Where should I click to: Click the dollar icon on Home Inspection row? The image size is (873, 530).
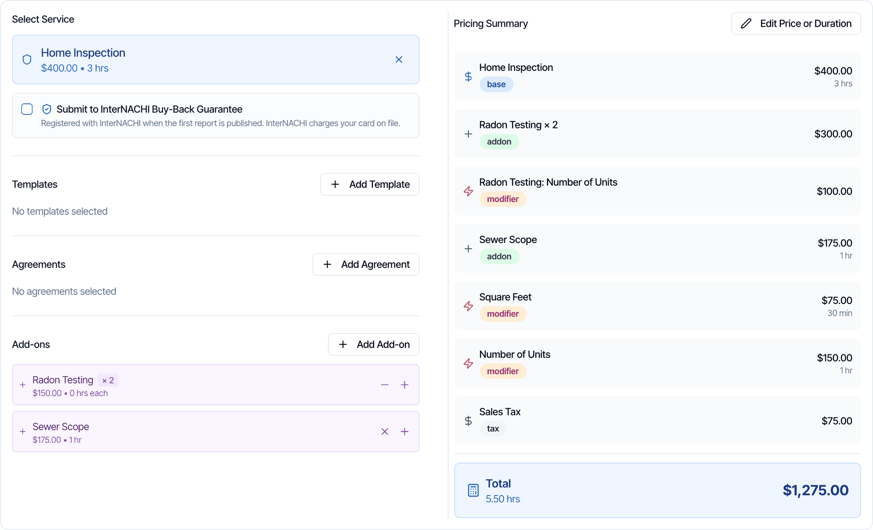468,77
